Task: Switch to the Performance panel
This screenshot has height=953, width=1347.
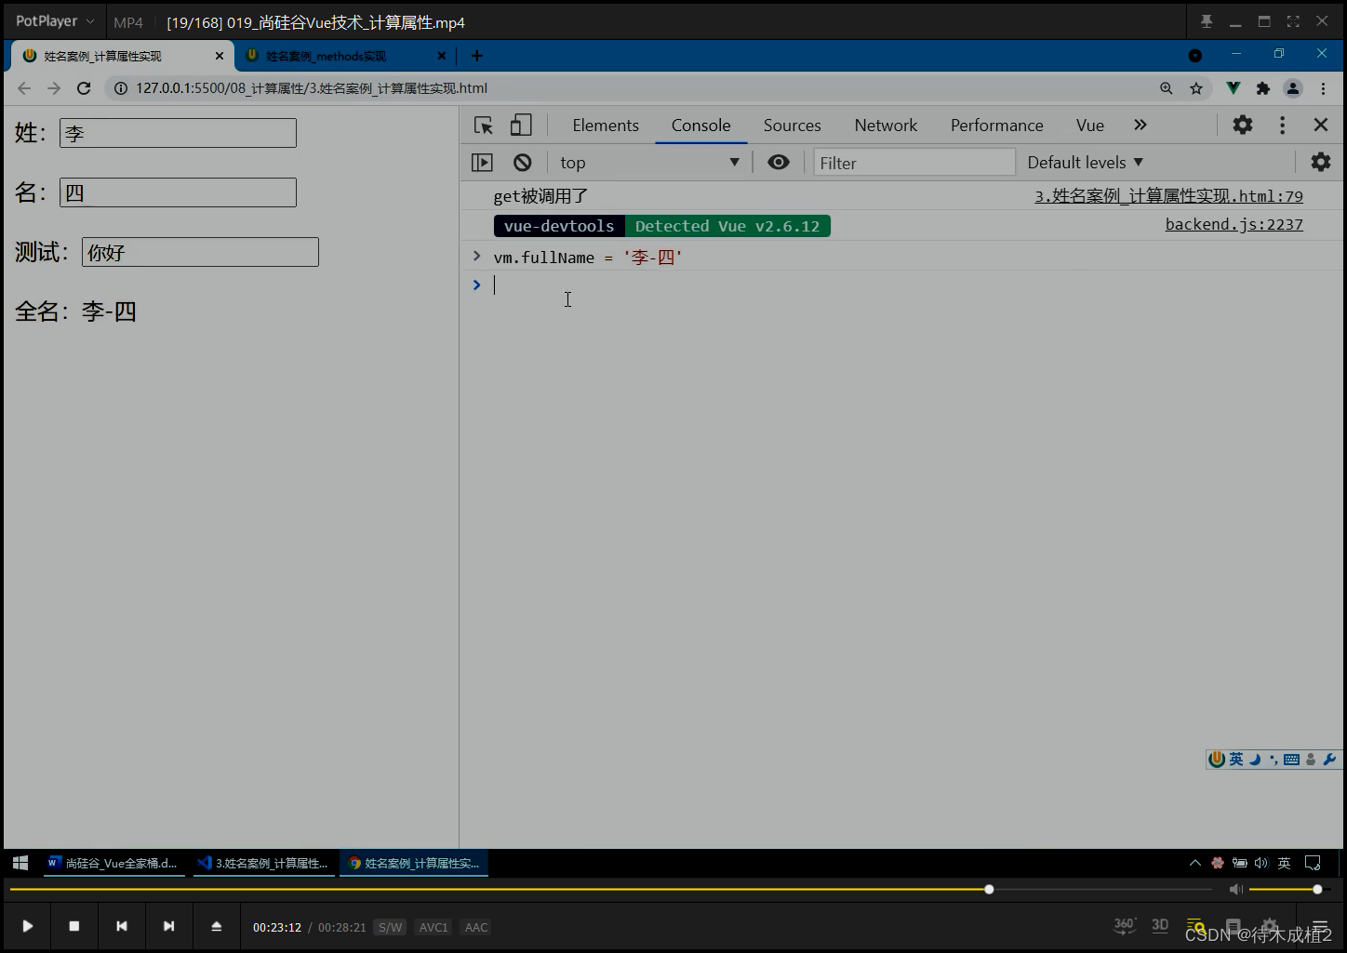Action: (x=997, y=126)
